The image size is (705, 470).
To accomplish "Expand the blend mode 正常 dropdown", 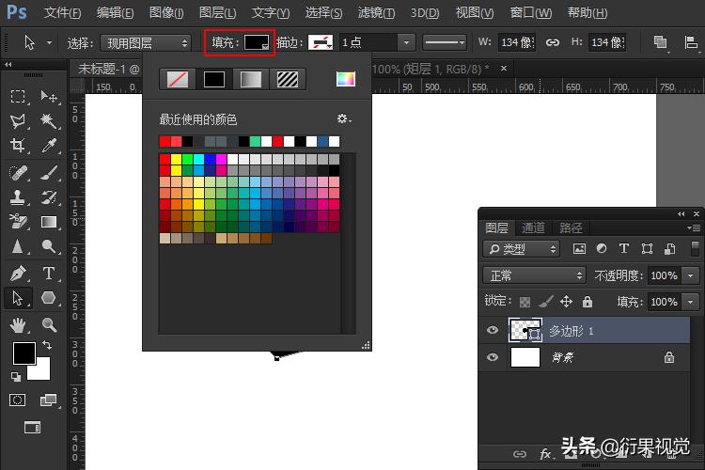I will 534,275.
